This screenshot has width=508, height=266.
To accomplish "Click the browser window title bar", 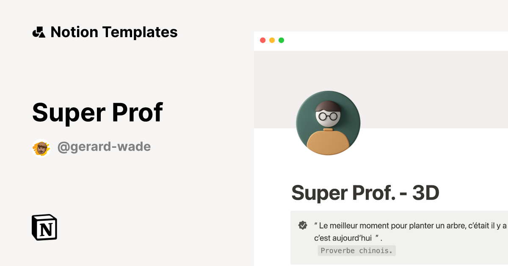I will click(x=381, y=41).
